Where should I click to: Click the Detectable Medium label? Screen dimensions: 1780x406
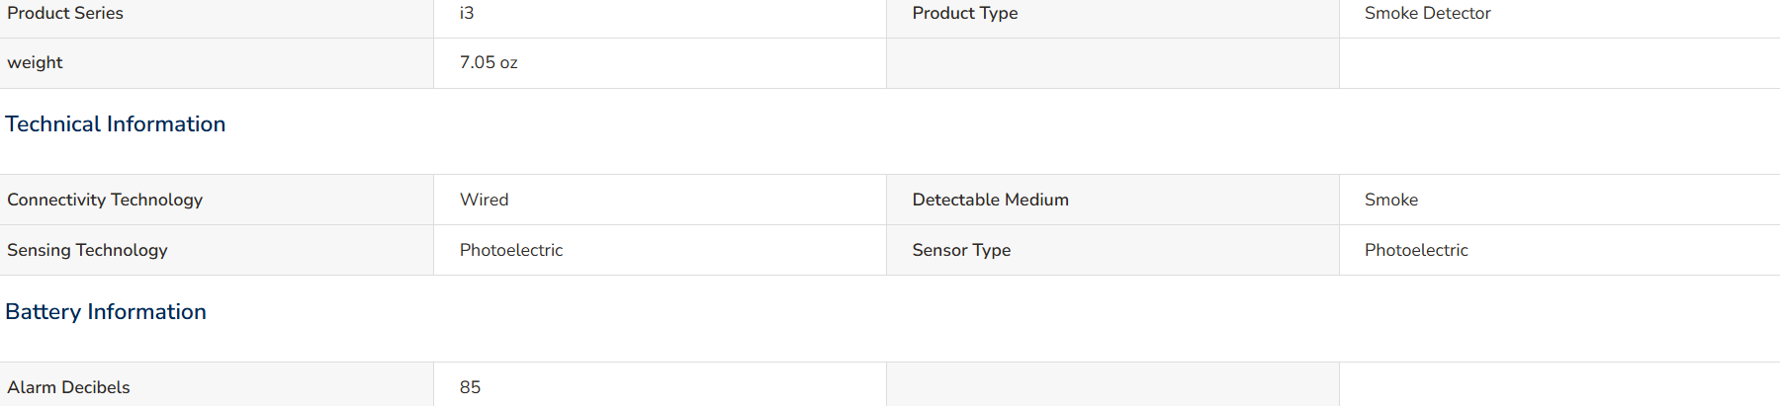(991, 200)
